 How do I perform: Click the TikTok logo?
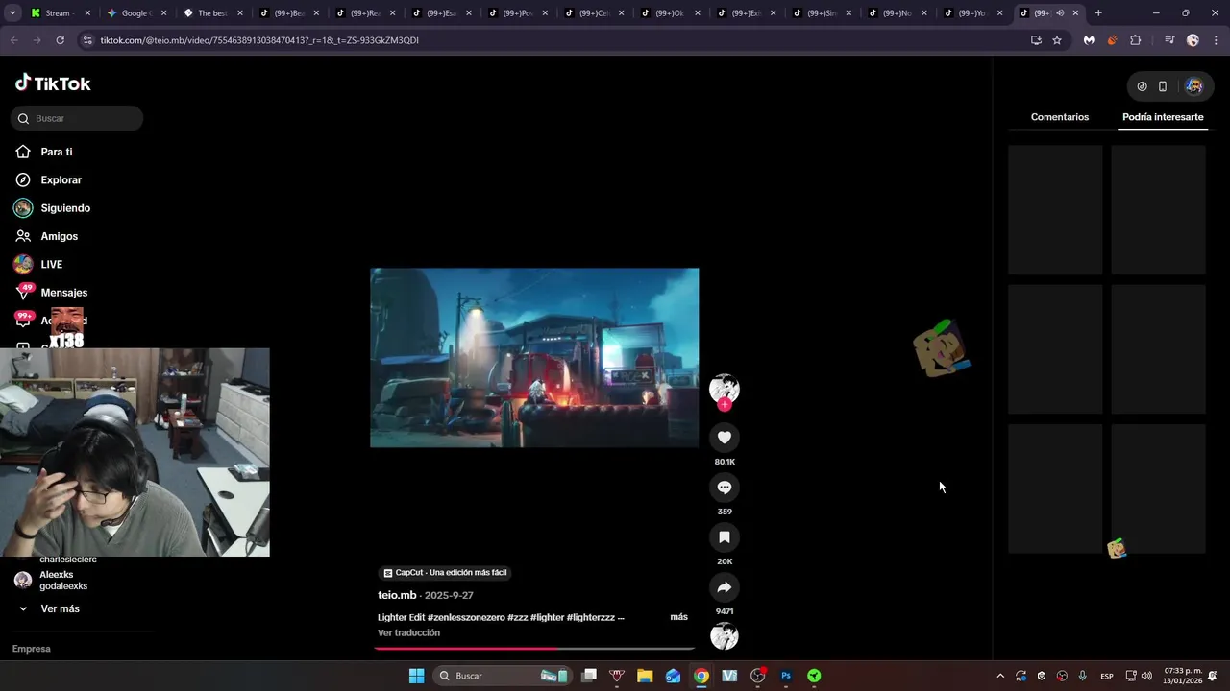point(53,83)
